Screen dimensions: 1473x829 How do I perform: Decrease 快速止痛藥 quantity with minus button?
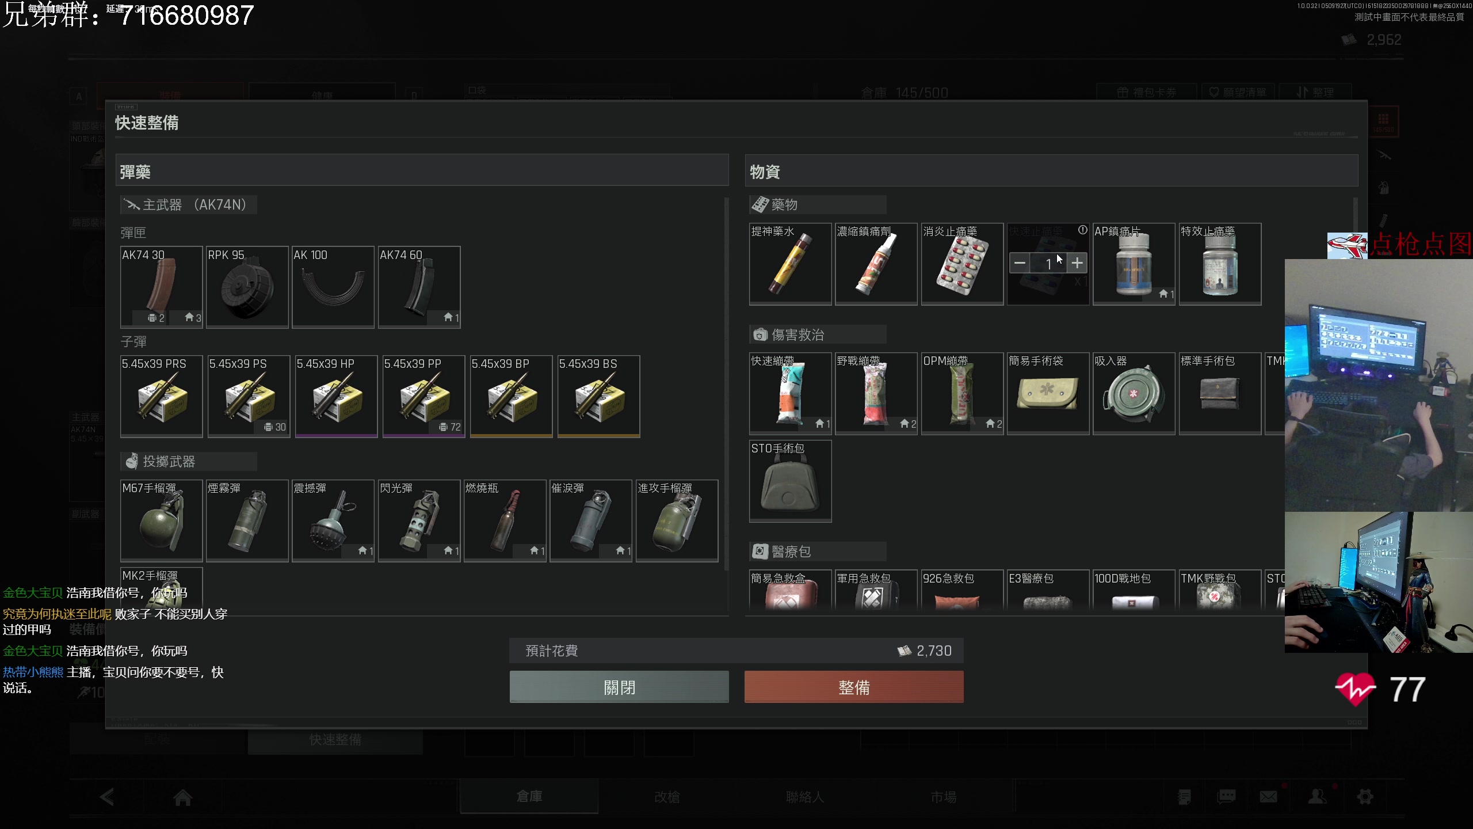(x=1020, y=263)
